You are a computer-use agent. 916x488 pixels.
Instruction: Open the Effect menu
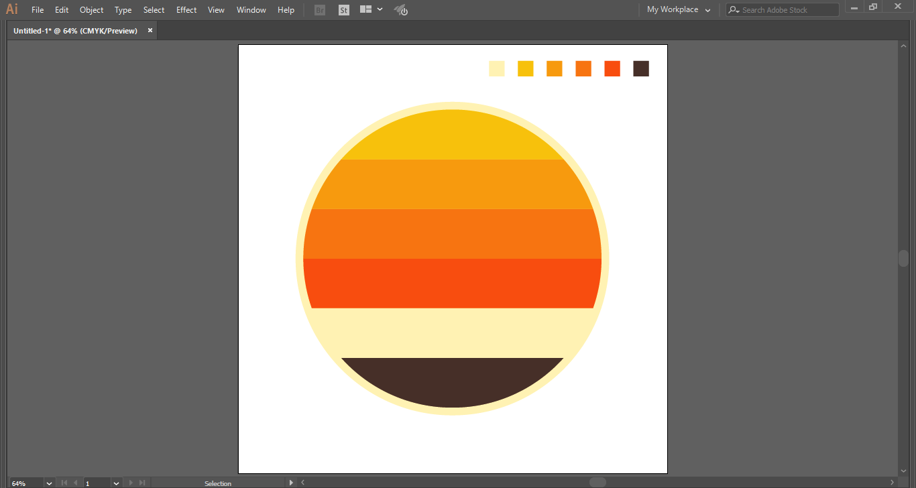pos(186,10)
